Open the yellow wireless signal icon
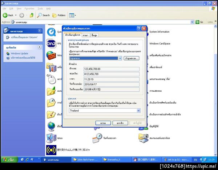 [x=51, y=150]
